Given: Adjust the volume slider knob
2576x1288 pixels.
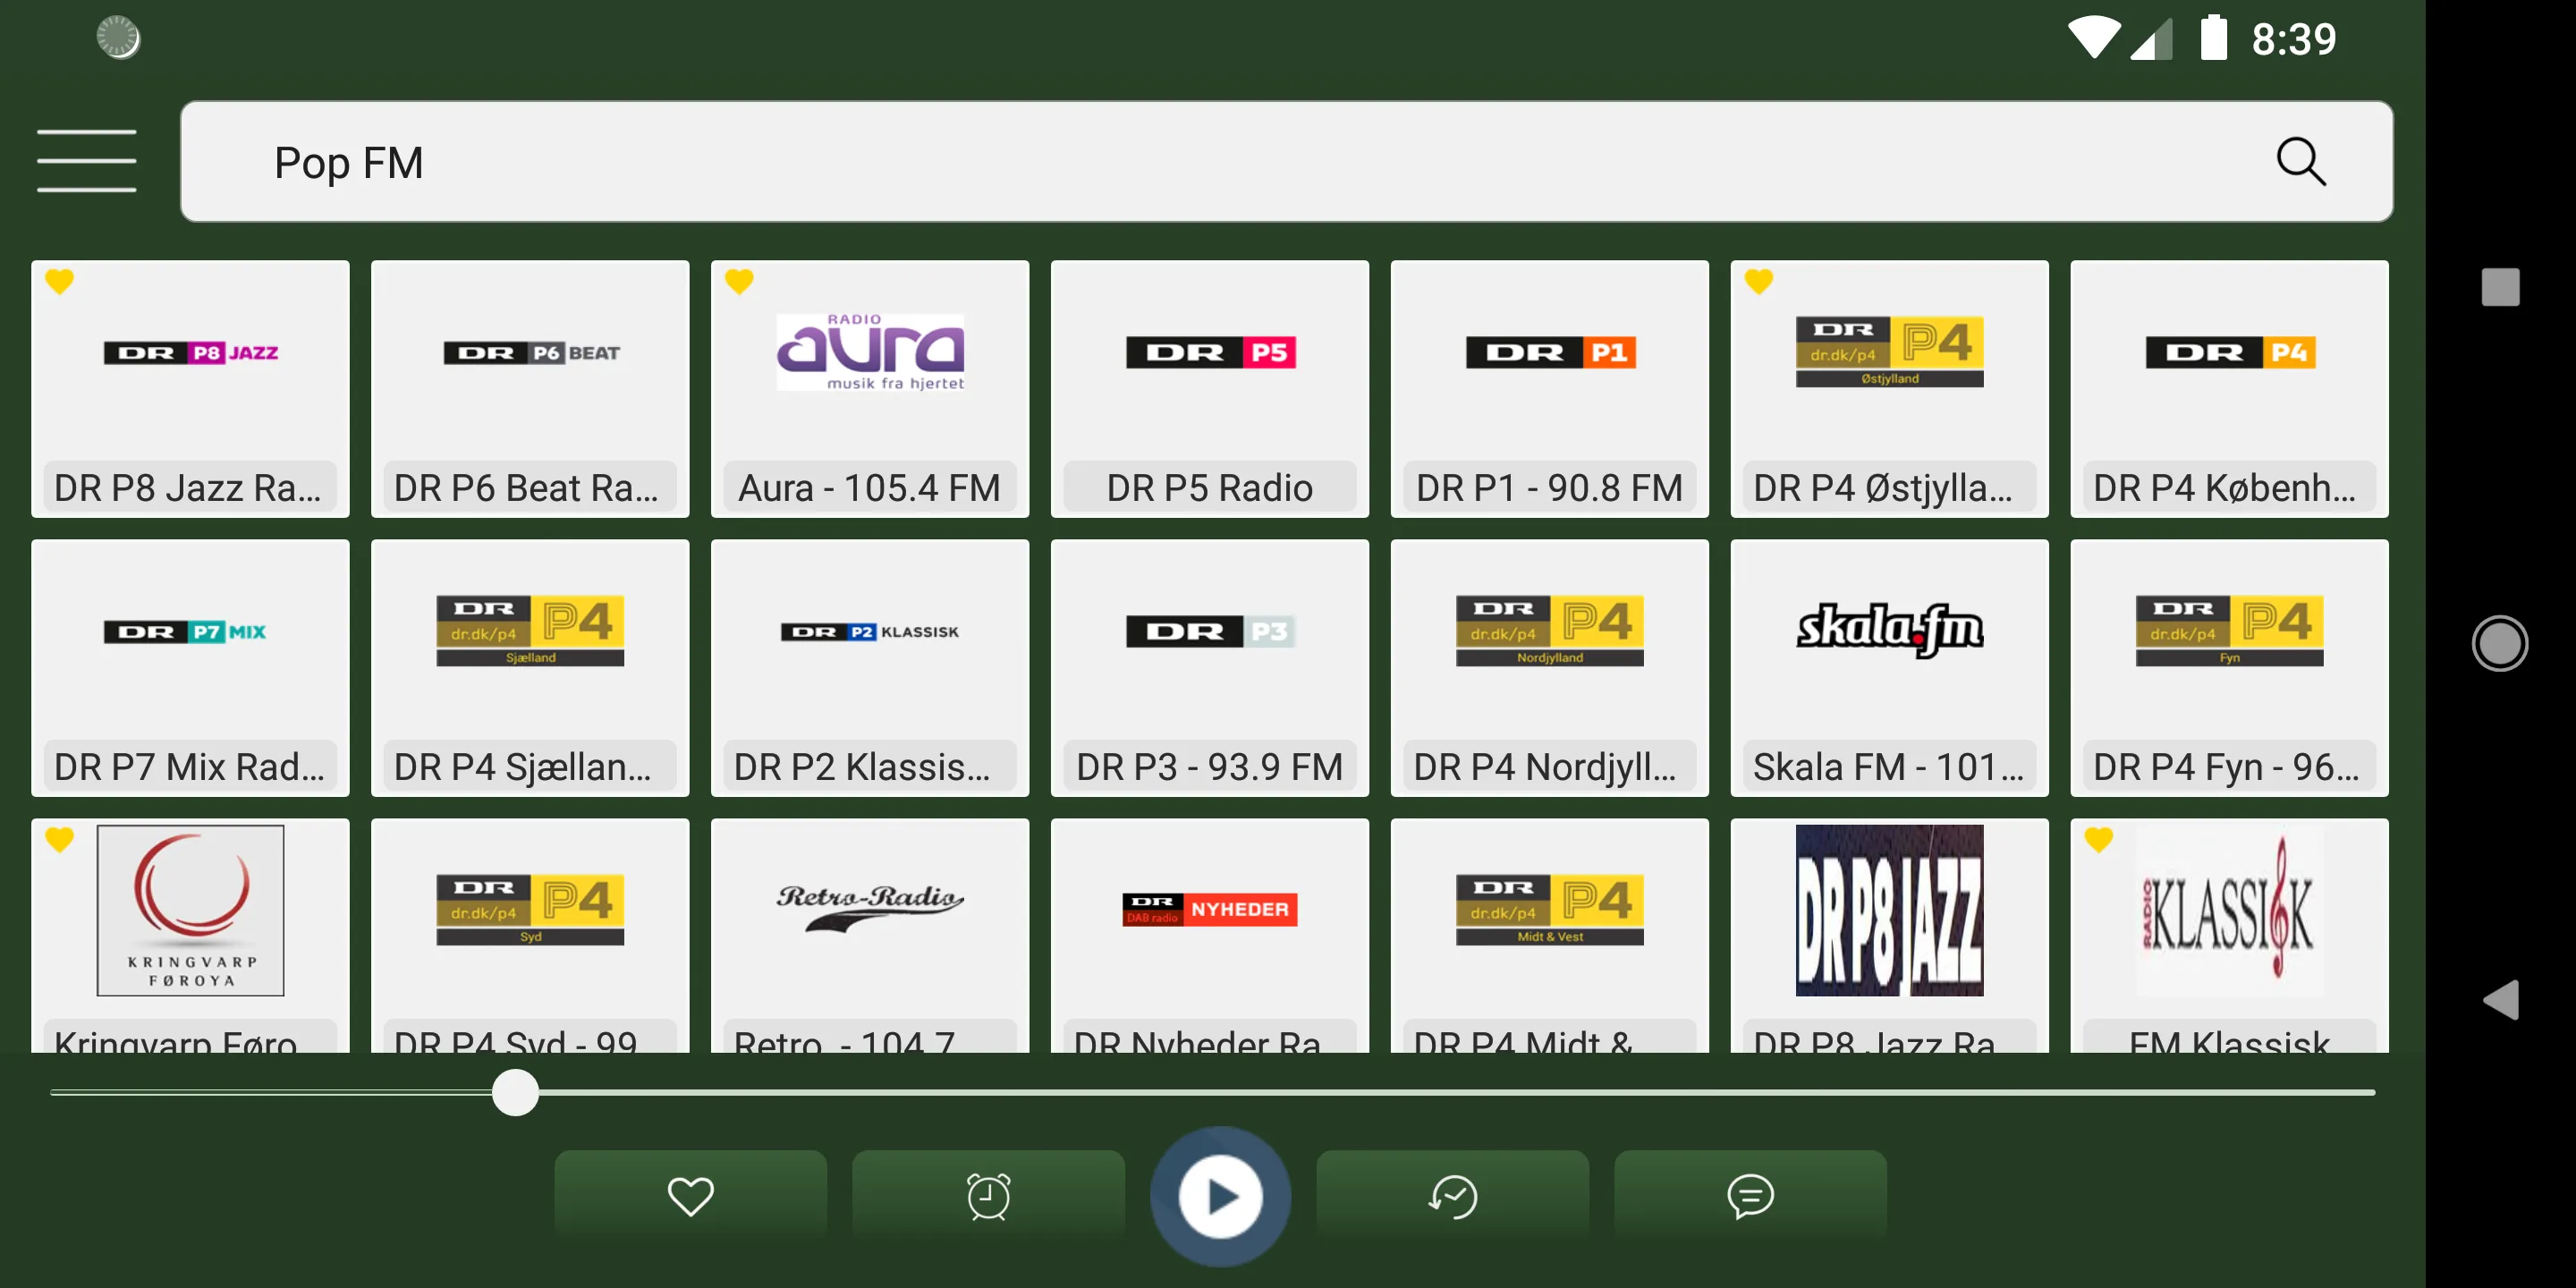Looking at the screenshot, I should 515,1092.
